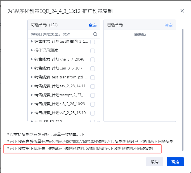Image resolution: width=191 pixels, height=173 pixels.
Task: Click 清空 to clear selected units
Action: pos(169,25)
